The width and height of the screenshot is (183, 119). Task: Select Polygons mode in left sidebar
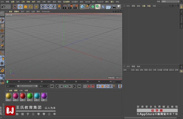(2, 46)
